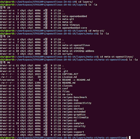Select the files directory name
Screen dimensions: 140x139
pyautogui.click(x=66, y=92)
